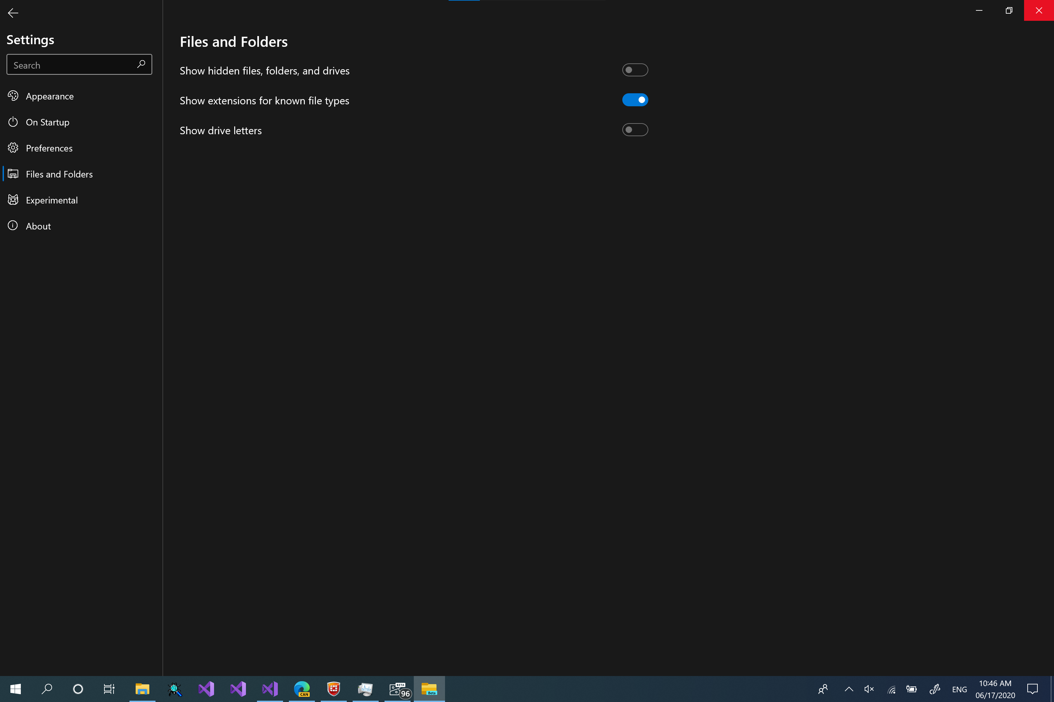Minimize the Settings window
This screenshot has width=1054, height=702.
[979, 10]
